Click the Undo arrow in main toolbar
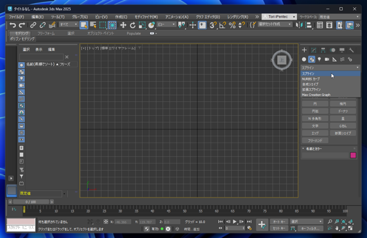The height and width of the screenshot is (238, 367). coord(12,25)
